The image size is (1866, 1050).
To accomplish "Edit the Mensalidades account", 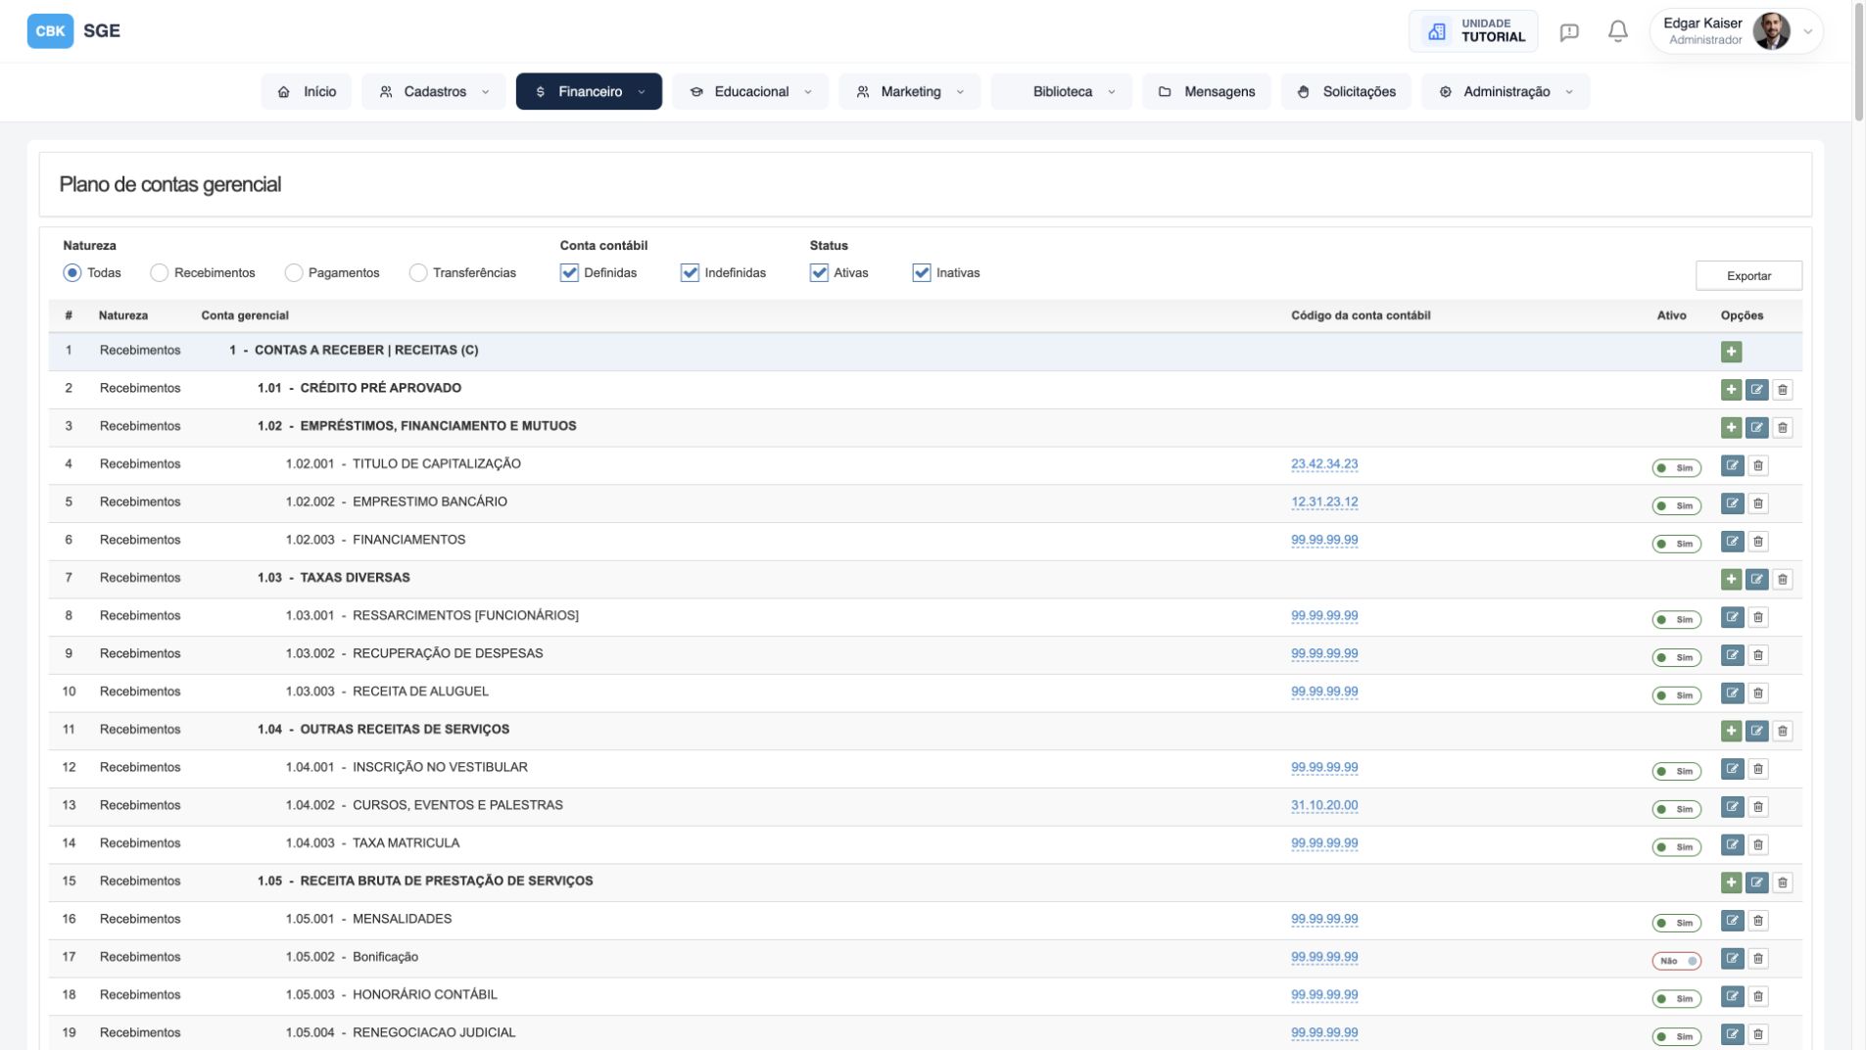I will coord(1732,921).
